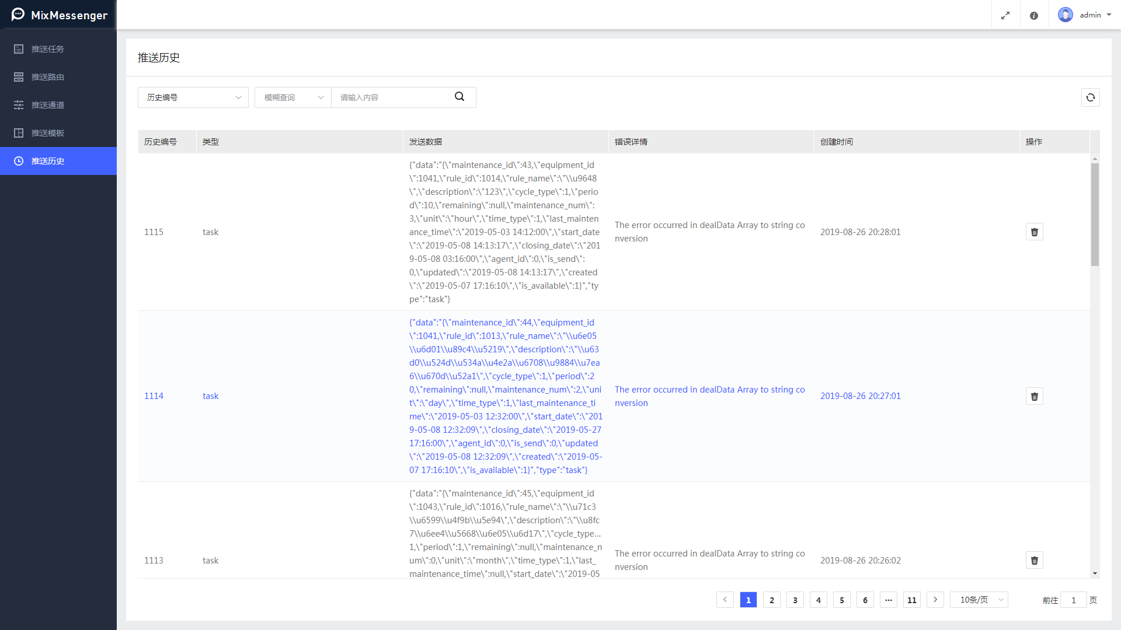
Task: Open the 历史编号 field dropdown
Action: click(193, 97)
